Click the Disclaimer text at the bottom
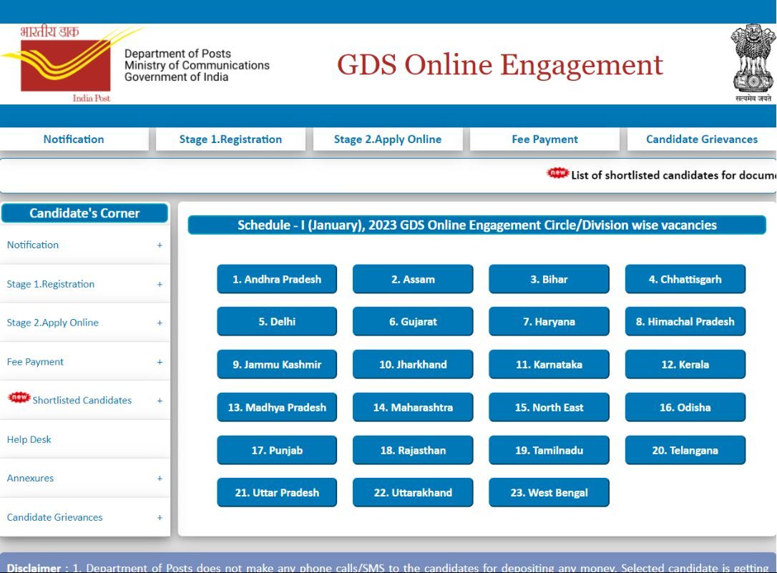The image size is (777, 573). click(x=388, y=567)
